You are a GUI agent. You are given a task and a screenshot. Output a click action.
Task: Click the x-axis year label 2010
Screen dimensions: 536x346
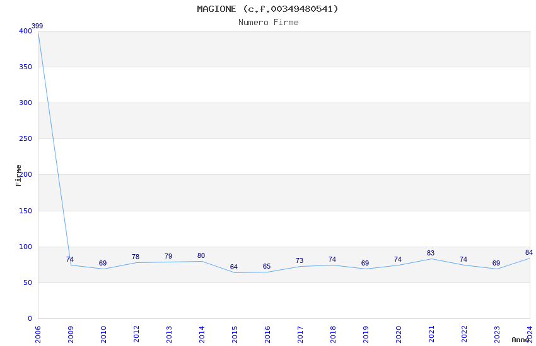[103, 334]
